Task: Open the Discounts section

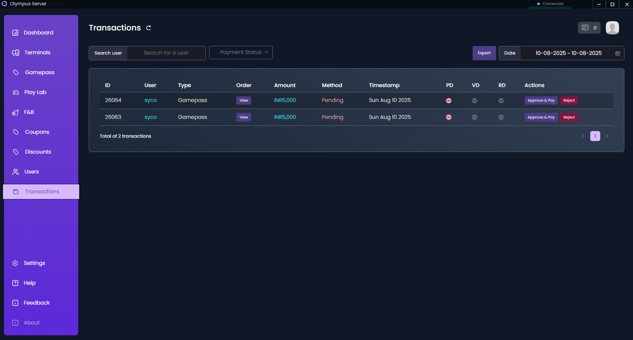Action: click(38, 152)
